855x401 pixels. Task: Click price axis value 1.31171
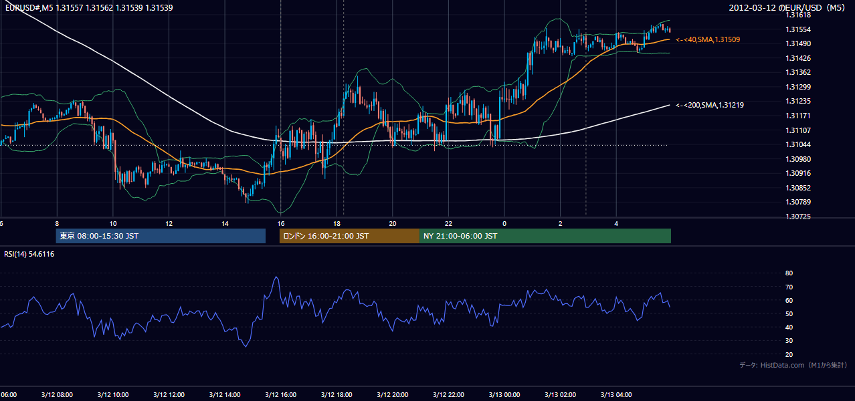[x=797, y=116]
